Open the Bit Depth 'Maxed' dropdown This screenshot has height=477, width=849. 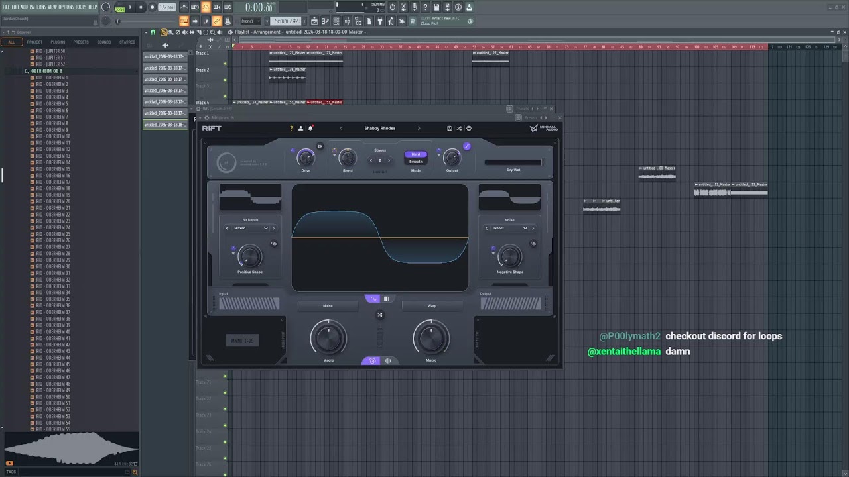(250, 228)
